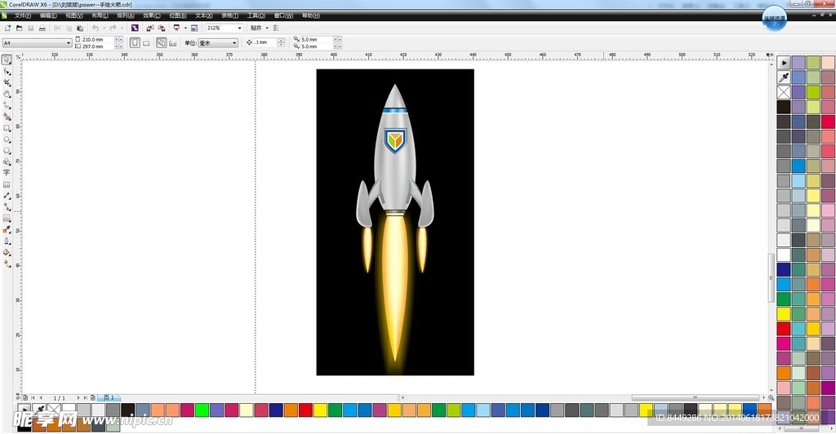Image resolution: width=836 pixels, height=434 pixels.
Task: Click the Undo arrow icon
Action: pos(96,28)
